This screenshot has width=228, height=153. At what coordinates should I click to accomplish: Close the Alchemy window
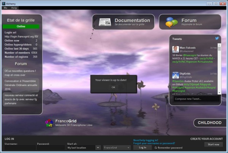click(223, 4)
